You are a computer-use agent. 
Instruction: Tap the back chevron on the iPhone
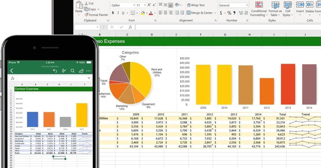[12, 71]
